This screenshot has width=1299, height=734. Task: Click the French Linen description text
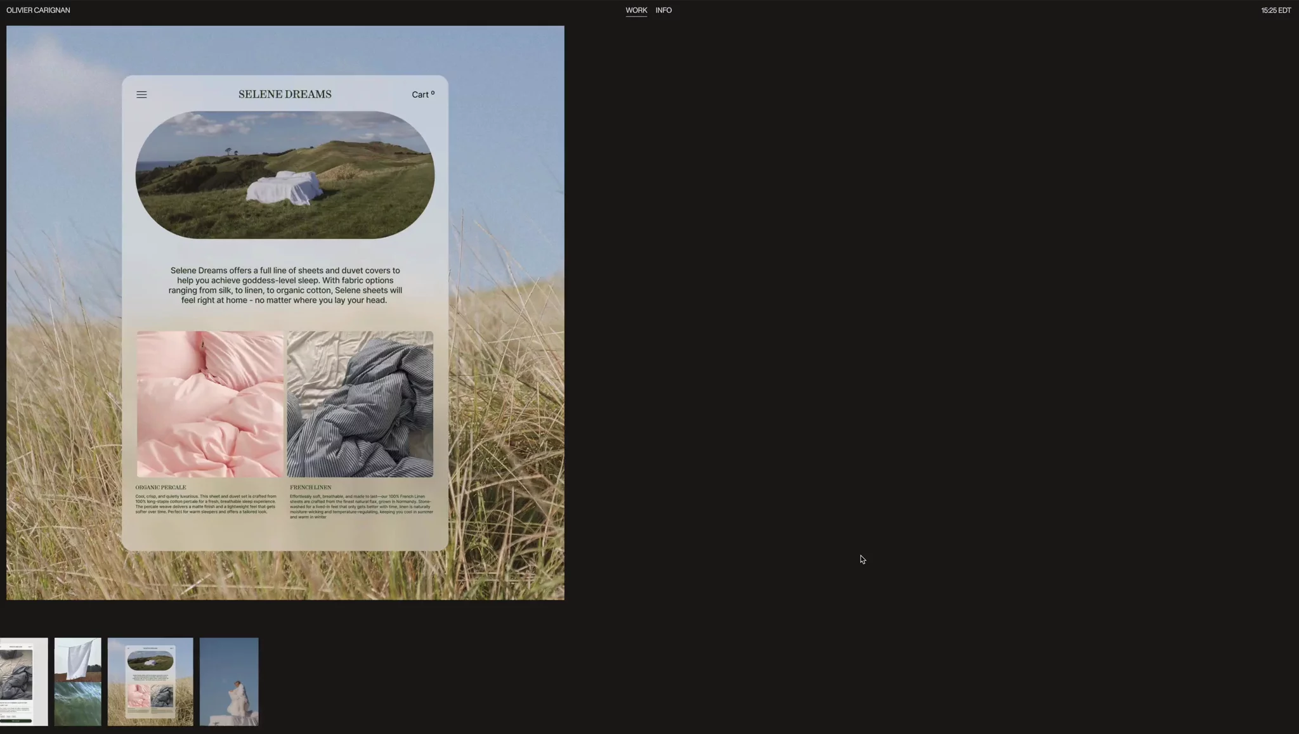tap(361, 506)
